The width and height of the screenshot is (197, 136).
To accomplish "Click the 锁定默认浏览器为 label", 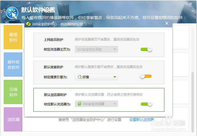I will pos(57,104).
